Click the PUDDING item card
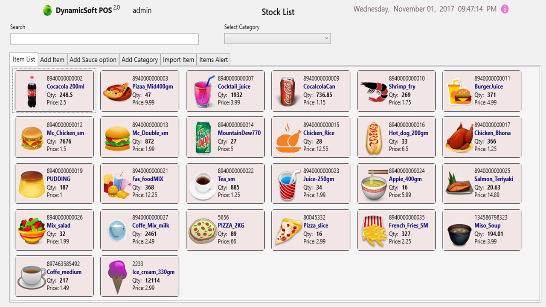This screenshot has height=307, width=546. (x=54, y=183)
